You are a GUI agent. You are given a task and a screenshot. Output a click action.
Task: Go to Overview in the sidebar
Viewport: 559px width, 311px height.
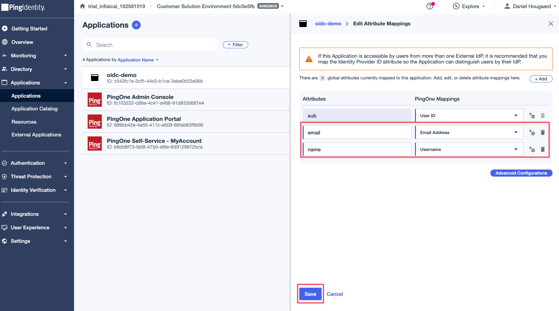(22, 42)
